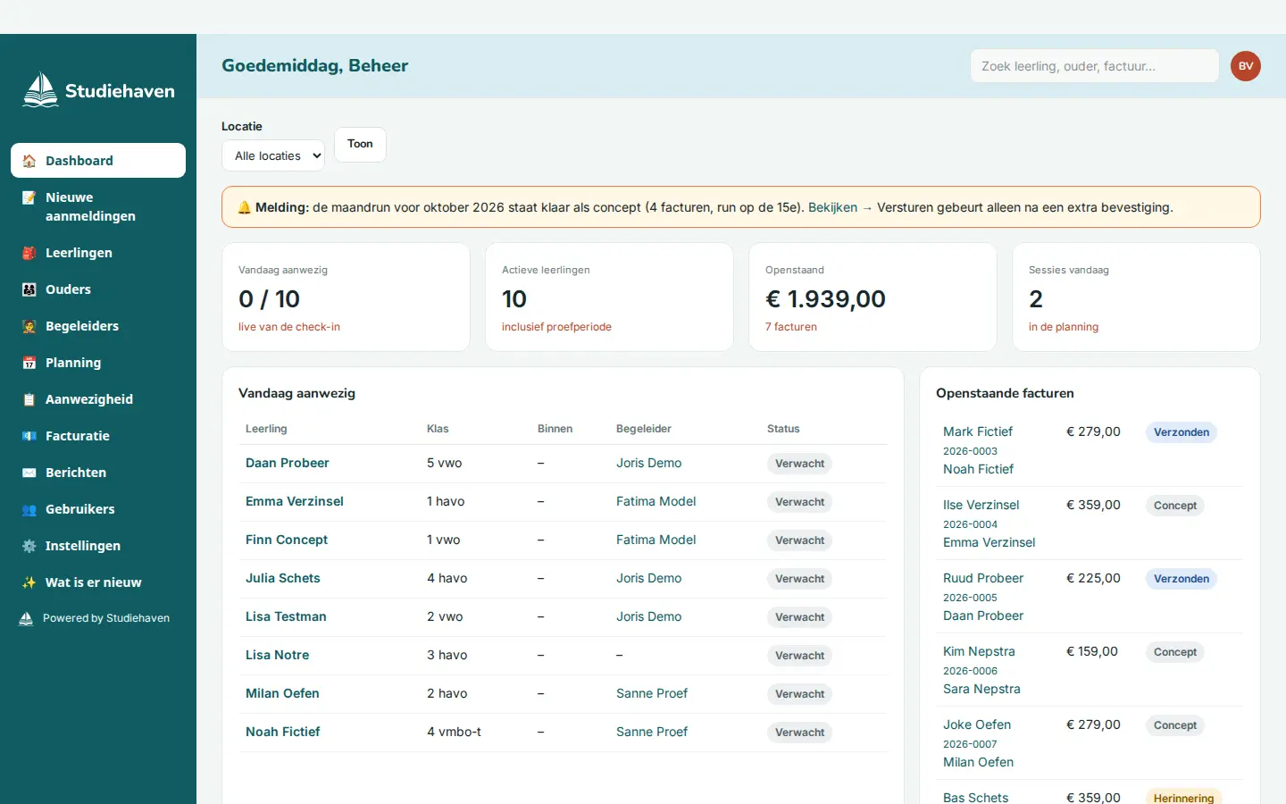Click the Verwacht status for Julia Schets

click(800, 579)
